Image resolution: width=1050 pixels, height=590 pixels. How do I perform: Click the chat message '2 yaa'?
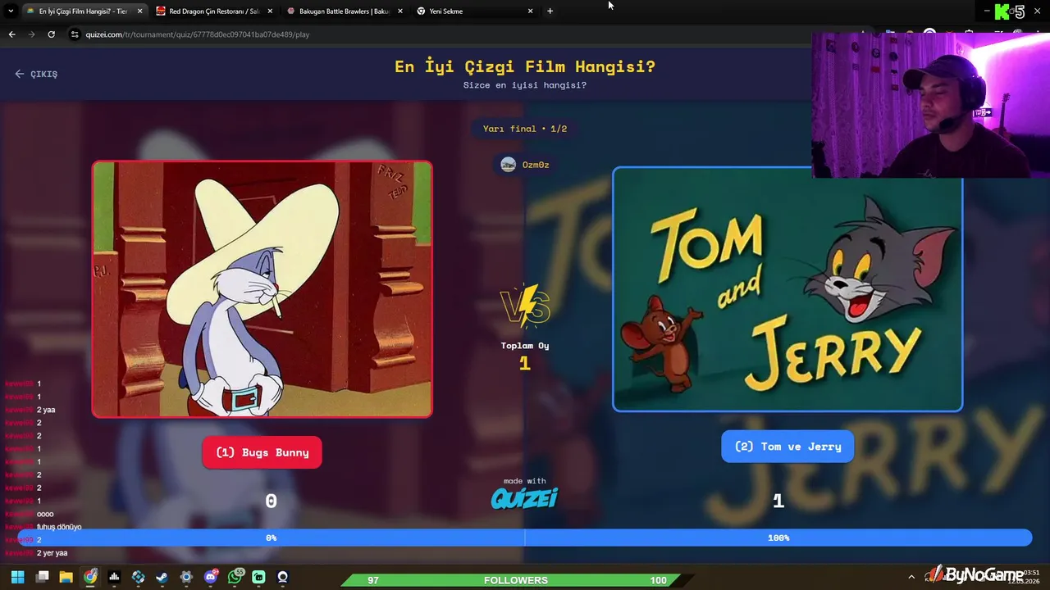(46, 410)
